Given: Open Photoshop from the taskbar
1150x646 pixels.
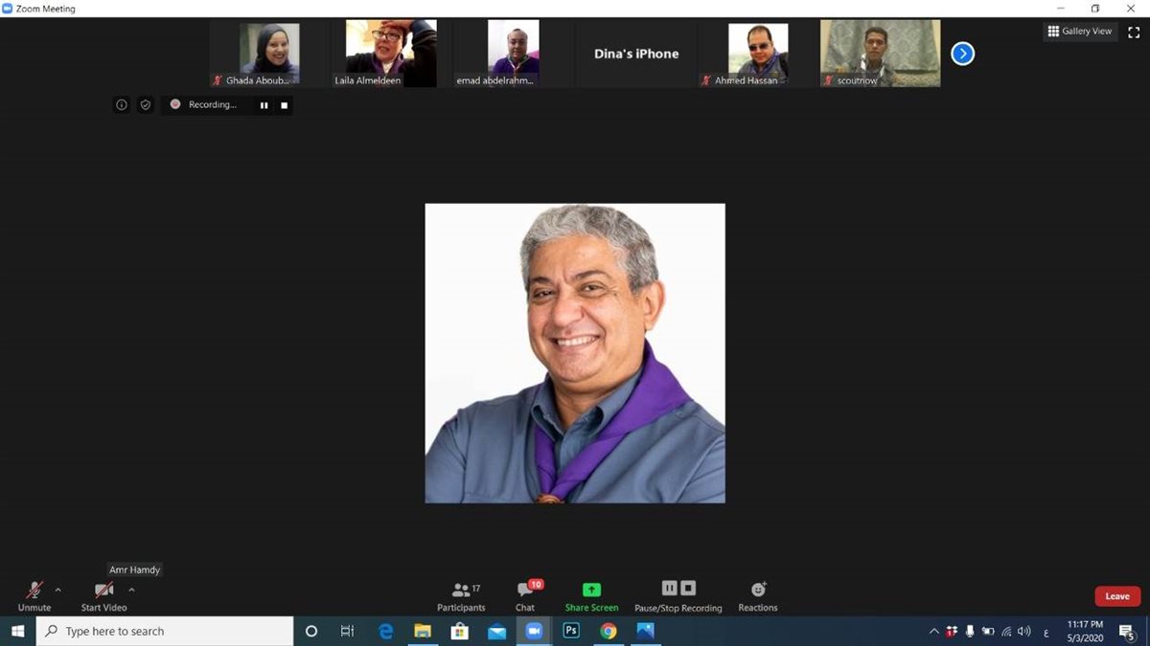Looking at the screenshot, I should coord(571,631).
